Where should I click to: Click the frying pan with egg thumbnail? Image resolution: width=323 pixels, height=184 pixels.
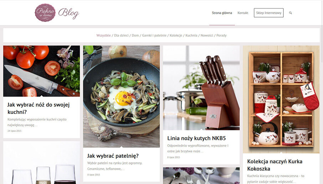[121, 96]
